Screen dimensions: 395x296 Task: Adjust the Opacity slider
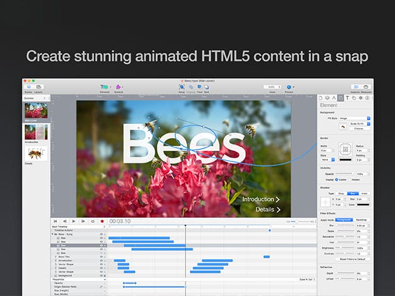tap(345, 173)
